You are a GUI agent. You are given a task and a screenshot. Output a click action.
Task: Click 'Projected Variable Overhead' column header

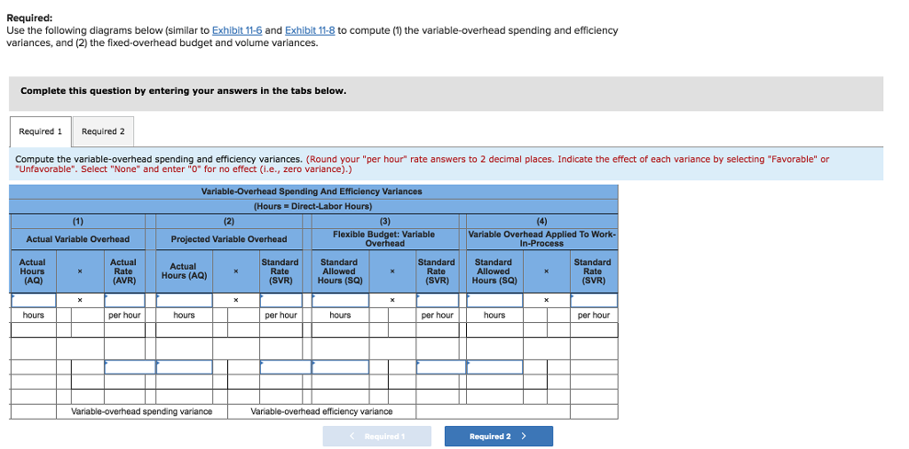click(229, 239)
